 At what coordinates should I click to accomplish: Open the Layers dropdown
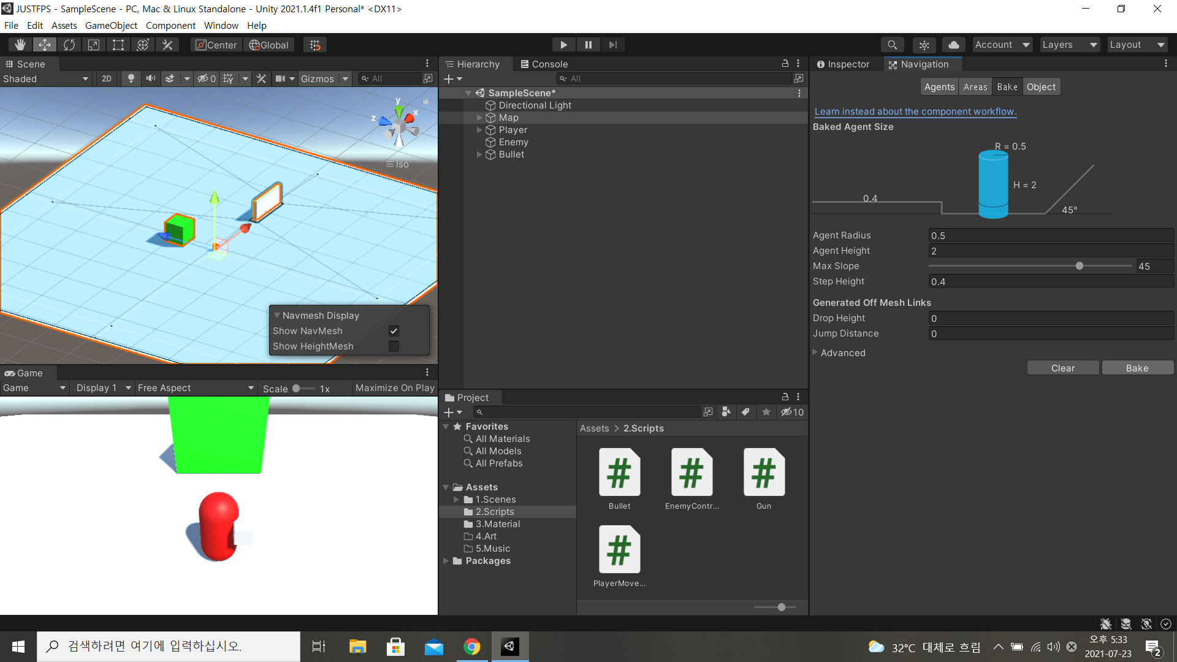1070,45
